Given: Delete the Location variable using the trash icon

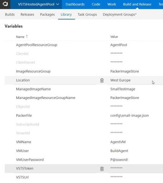Looking at the screenshot, I should pyautogui.click(x=102, y=80).
